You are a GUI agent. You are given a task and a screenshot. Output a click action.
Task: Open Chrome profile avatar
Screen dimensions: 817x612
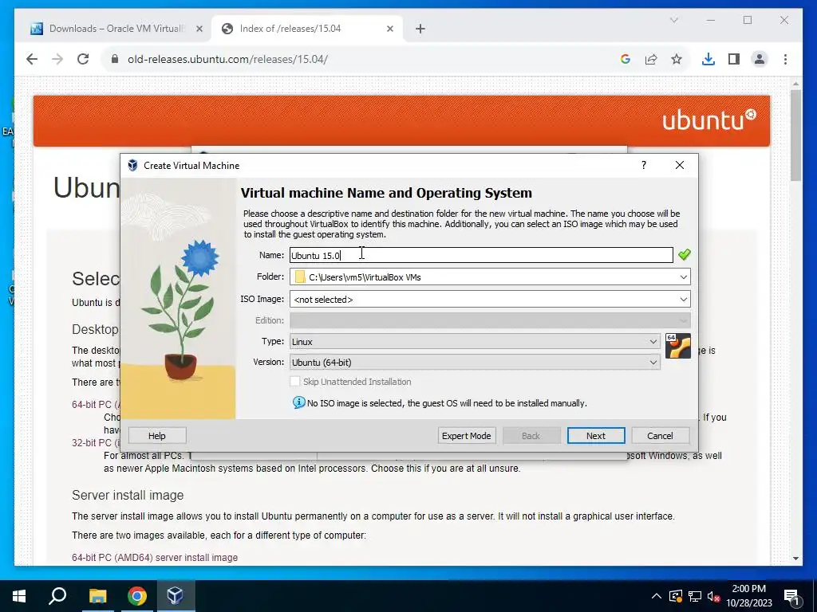click(x=760, y=59)
